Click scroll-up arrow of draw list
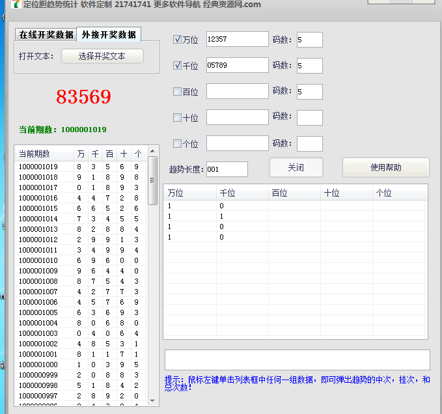This screenshot has height=414, width=442. [152, 151]
